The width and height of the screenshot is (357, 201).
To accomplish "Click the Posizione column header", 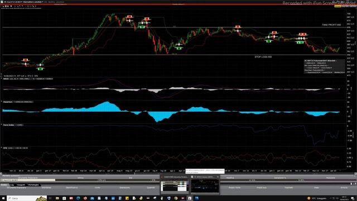I will (x=330, y=178).
